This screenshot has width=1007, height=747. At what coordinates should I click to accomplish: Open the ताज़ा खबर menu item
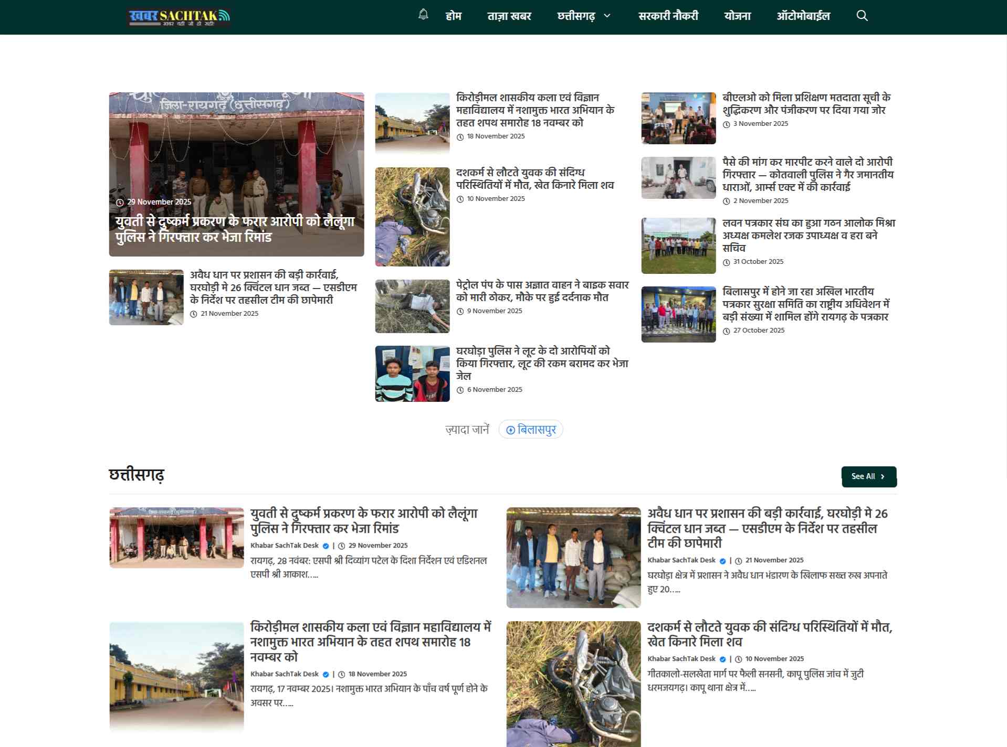508,16
